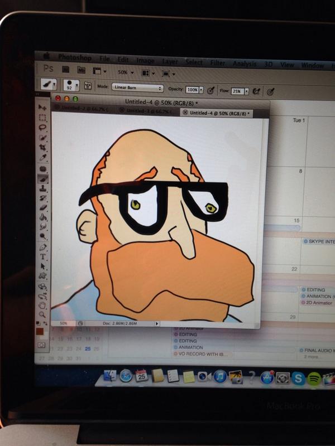Viewport: 335px width, 446px height.
Task: Switch to the Untitled-2 document tab
Action: point(82,108)
